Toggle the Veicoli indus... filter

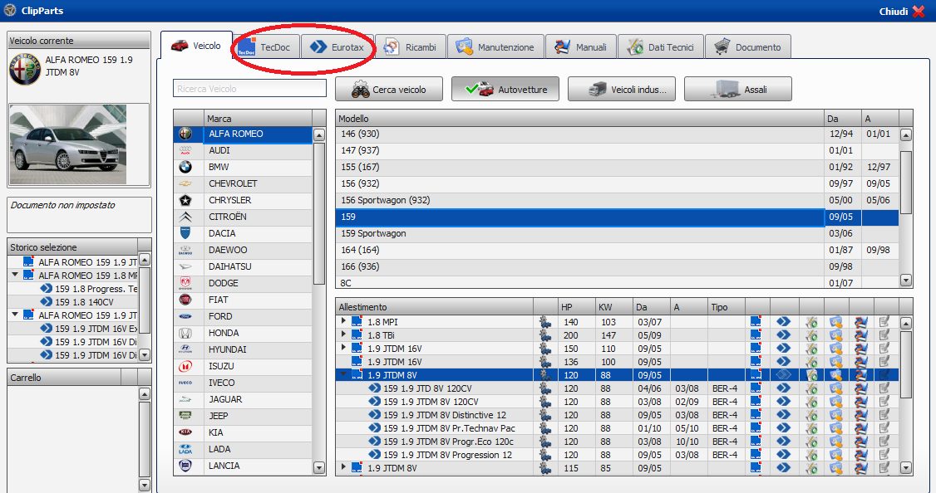pyautogui.click(x=622, y=90)
